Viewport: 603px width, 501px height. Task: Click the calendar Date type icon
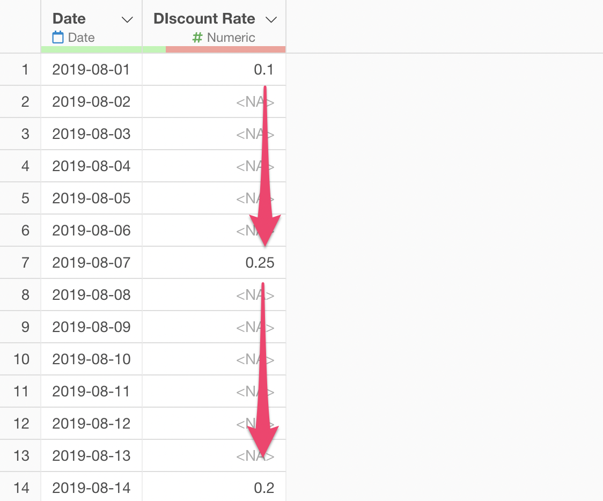[x=58, y=38]
